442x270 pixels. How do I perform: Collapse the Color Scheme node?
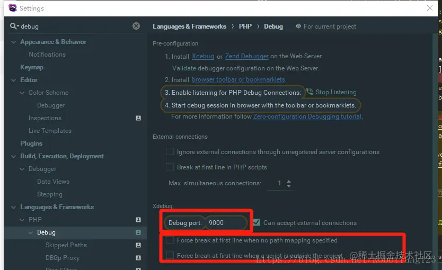22,93
